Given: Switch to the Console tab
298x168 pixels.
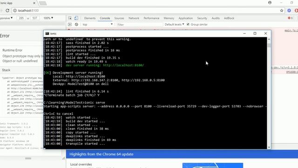Looking at the screenshot, I should tap(105, 18).
